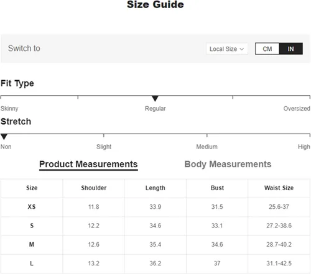This screenshot has width=311, height=274.
Task: Switch to Body Measurements tab
Action: pyautogui.click(x=228, y=164)
